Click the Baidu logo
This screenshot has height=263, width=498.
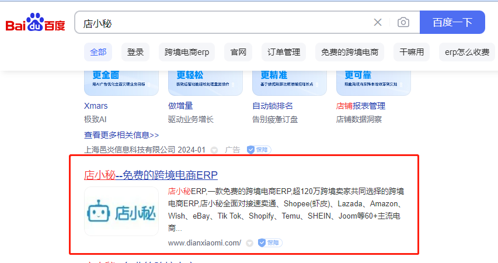[x=35, y=23]
